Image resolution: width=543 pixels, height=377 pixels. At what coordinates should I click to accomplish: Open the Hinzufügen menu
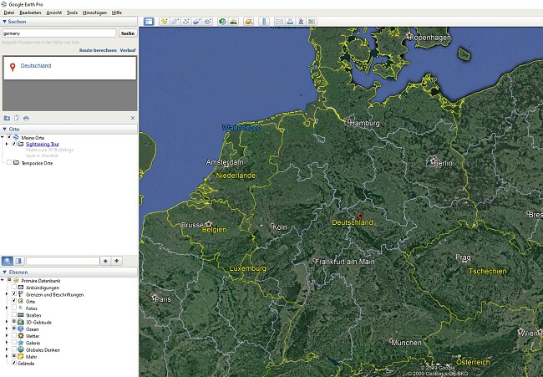coord(94,13)
